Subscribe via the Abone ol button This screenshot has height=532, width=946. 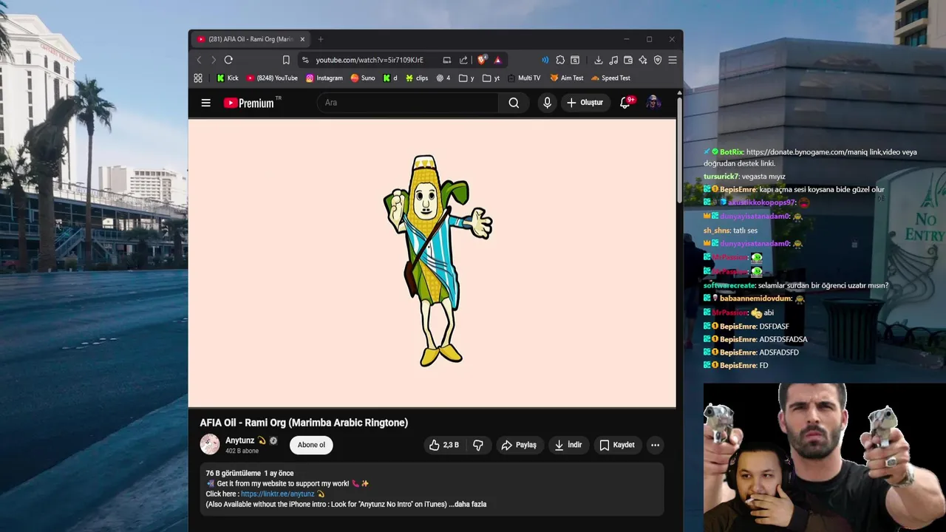pos(311,445)
